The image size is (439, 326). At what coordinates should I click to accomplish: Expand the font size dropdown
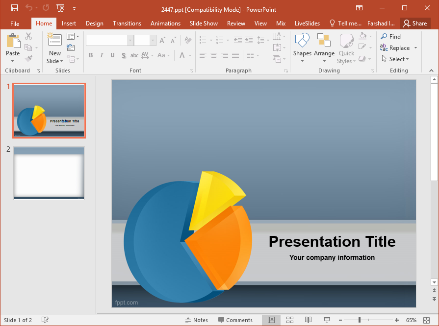(153, 41)
